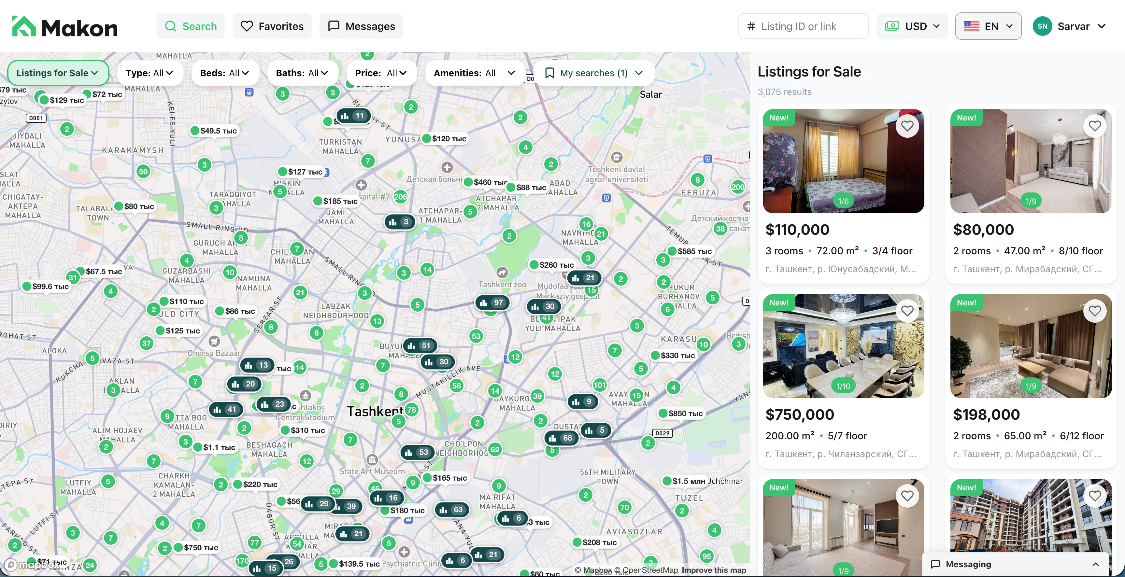Click the building cluster marker 97

[x=492, y=303]
